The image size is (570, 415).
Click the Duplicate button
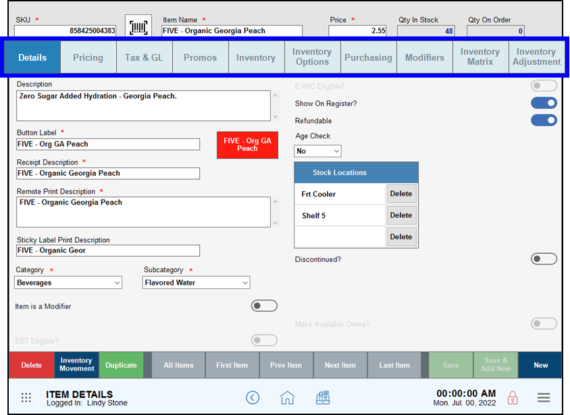(122, 364)
